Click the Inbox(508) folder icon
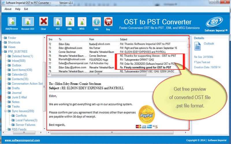Image resolution: width=231 pixels, height=144 pixels. tap(9, 61)
